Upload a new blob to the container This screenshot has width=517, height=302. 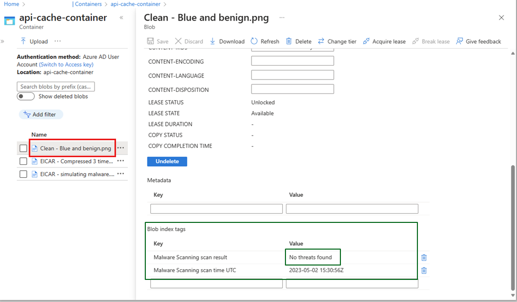[x=35, y=41]
